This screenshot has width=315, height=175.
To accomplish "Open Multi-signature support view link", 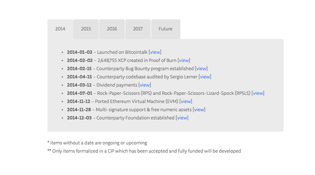I will [x=199, y=110].
